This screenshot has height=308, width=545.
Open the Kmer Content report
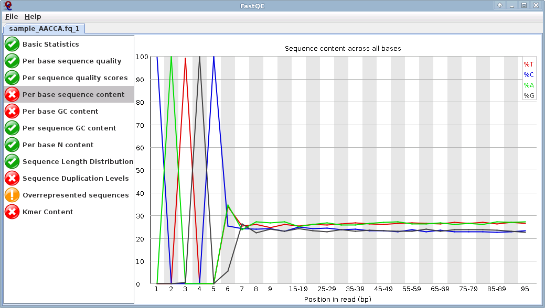48,212
